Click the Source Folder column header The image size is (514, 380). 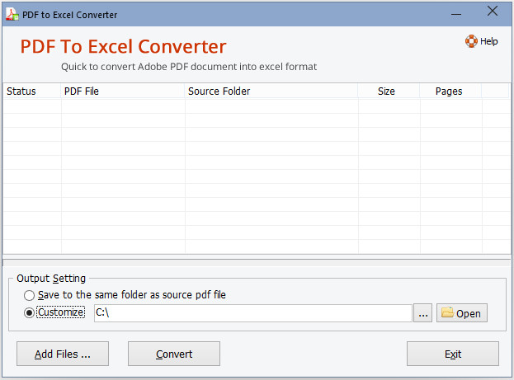271,91
